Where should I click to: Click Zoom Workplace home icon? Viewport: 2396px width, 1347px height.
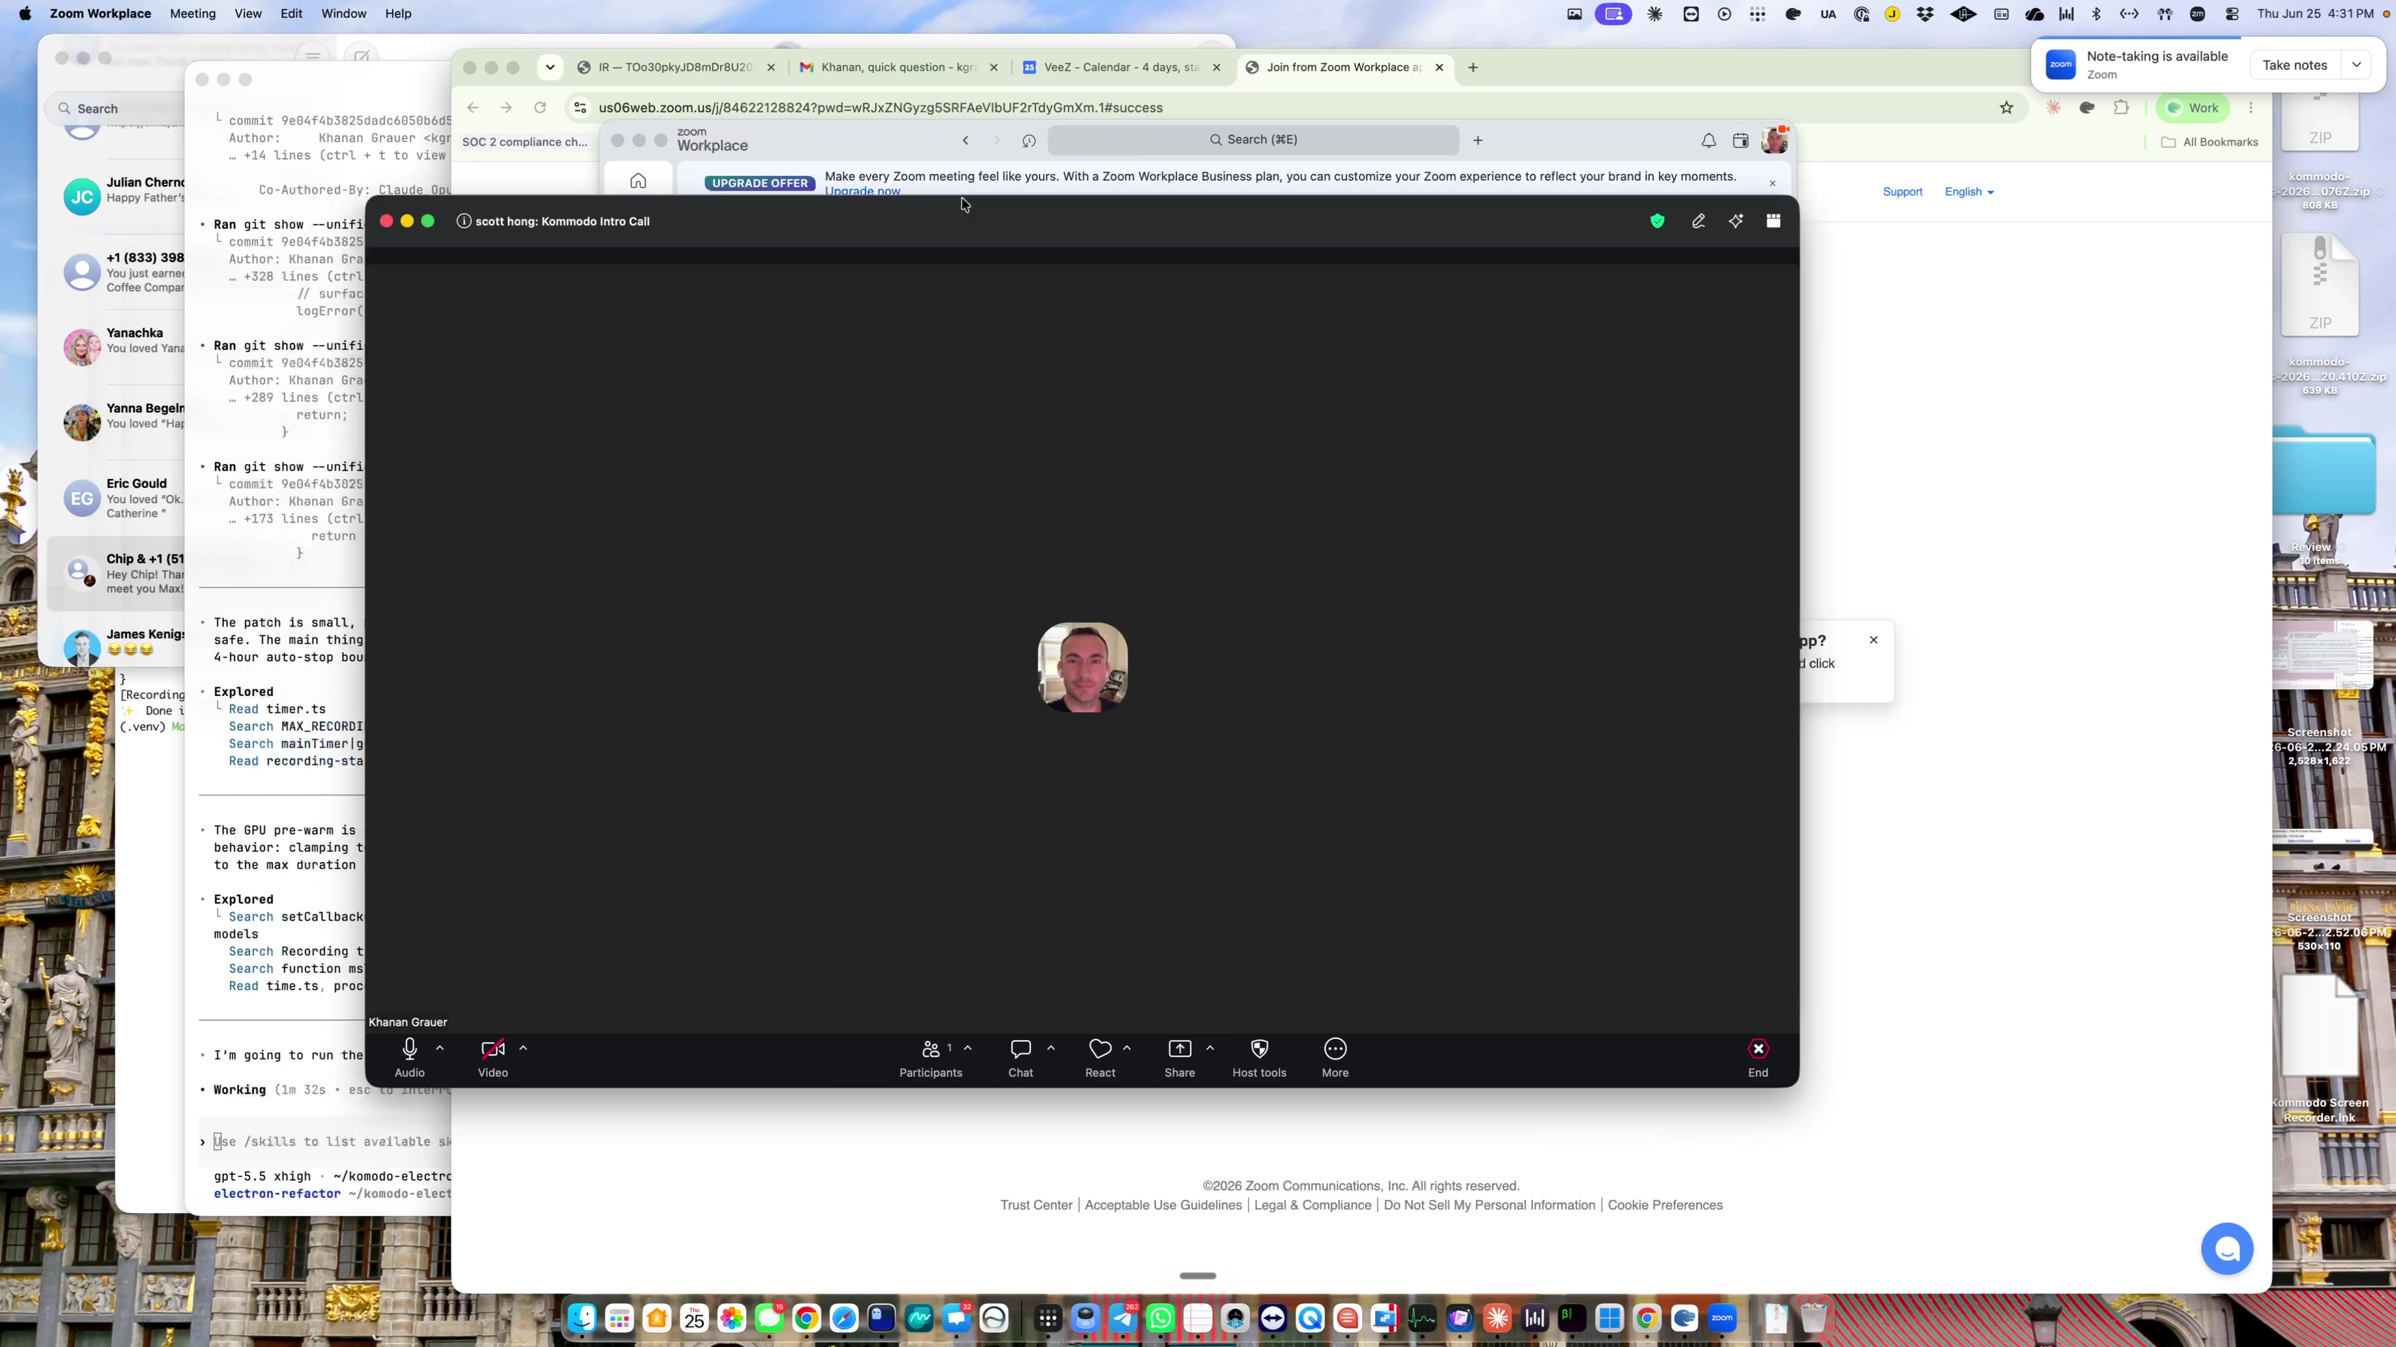(x=638, y=181)
